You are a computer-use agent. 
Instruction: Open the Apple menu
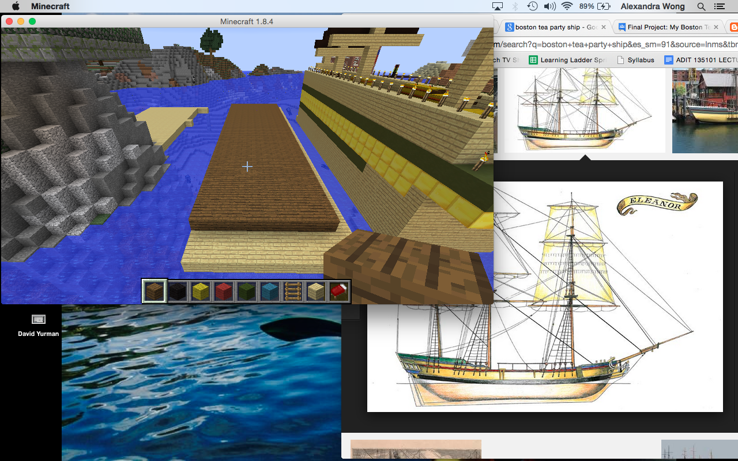(x=16, y=6)
